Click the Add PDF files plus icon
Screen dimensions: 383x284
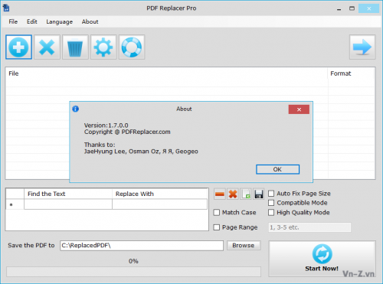(x=18, y=47)
